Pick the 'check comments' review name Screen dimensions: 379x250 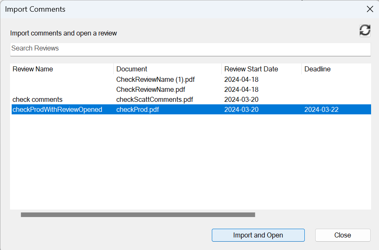tap(38, 99)
